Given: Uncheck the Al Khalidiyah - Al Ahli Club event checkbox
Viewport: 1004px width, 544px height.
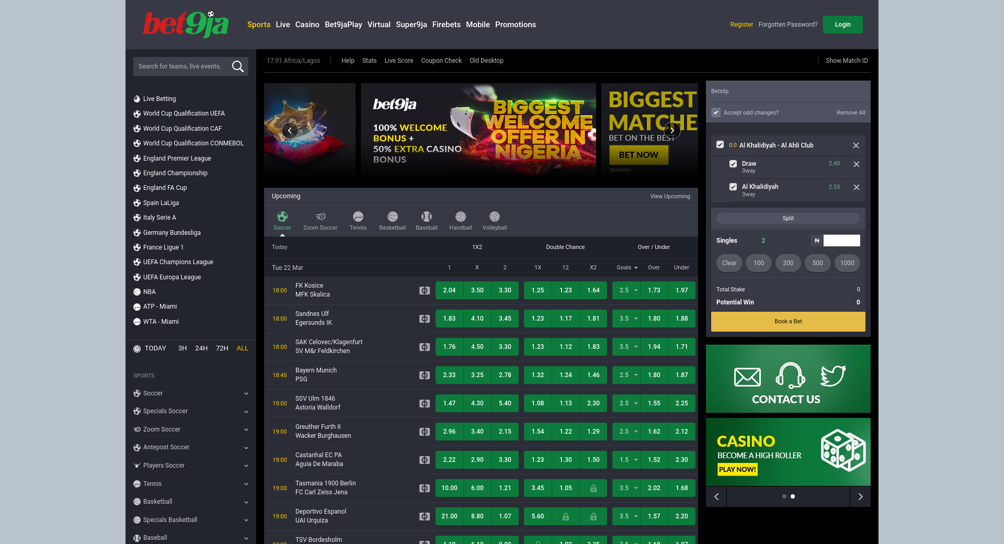Looking at the screenshot, I should tap(720, 145).
